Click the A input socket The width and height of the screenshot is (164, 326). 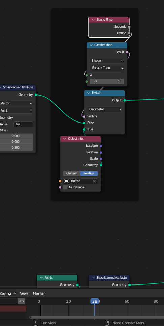pos(87,75)
